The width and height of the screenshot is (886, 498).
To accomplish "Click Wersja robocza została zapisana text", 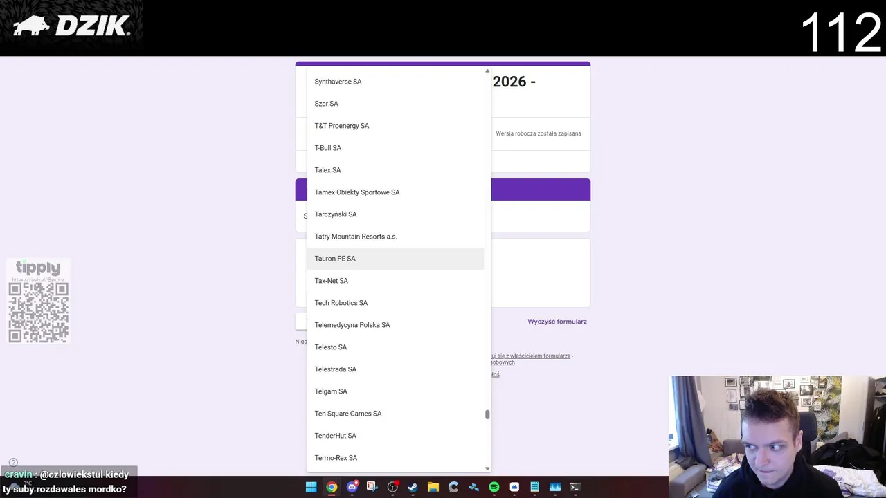I will pos(539,133).
